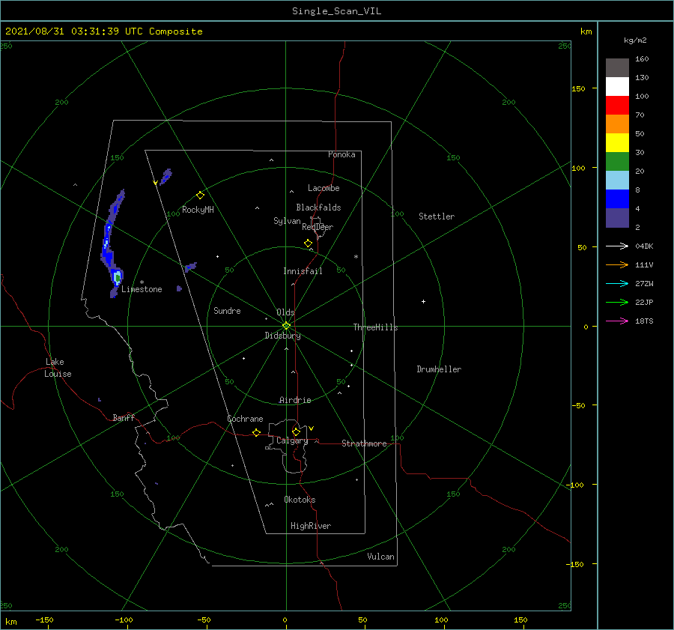Click the RockyMH label
This screenshot has width=674, height=630.
click(x=198, y=210)
